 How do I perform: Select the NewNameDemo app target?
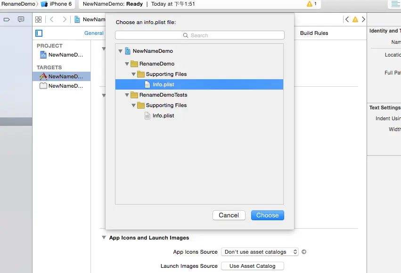pyautogui.click(x=61, y=76)
